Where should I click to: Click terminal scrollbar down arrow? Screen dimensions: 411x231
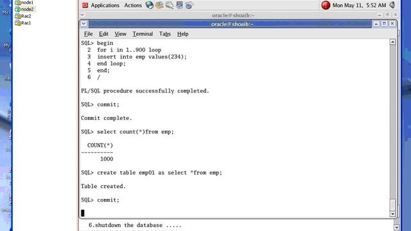coord(392,214)
